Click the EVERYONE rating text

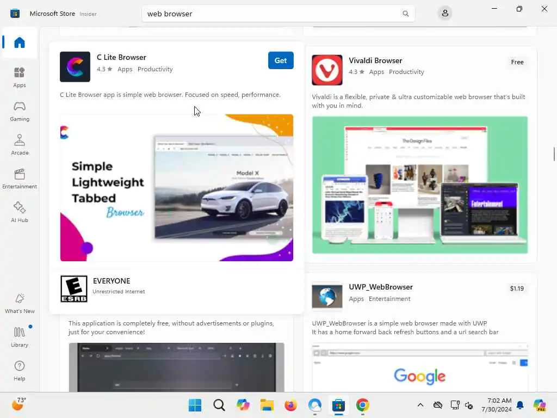coord(112,281)
